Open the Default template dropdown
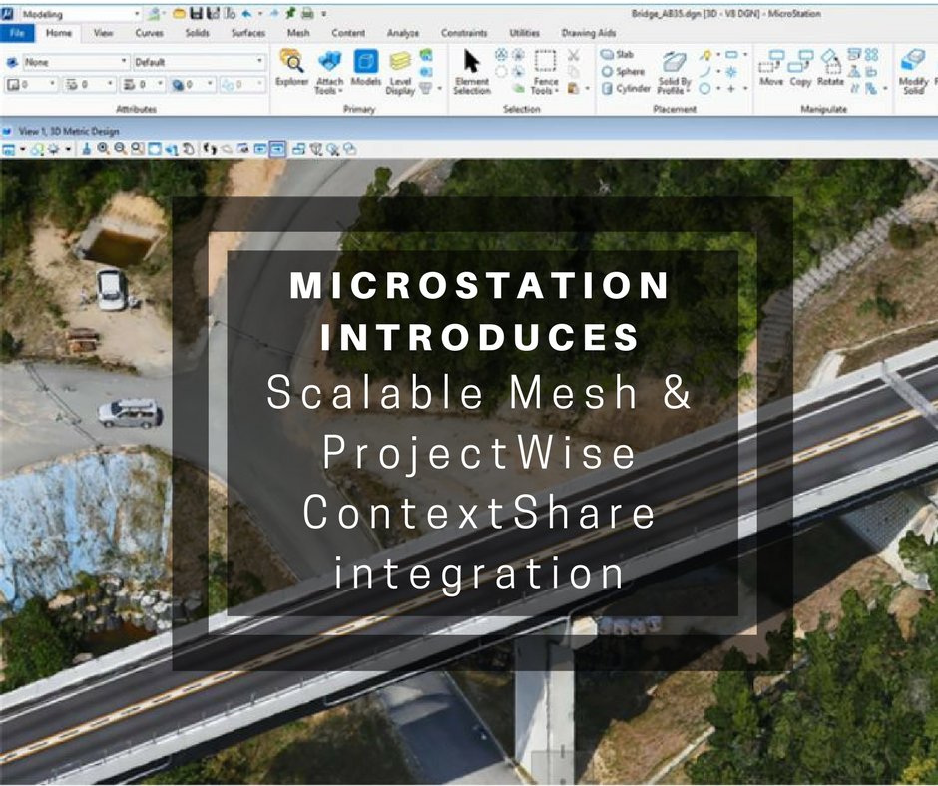The image size is (938, 786). (199, 62)
